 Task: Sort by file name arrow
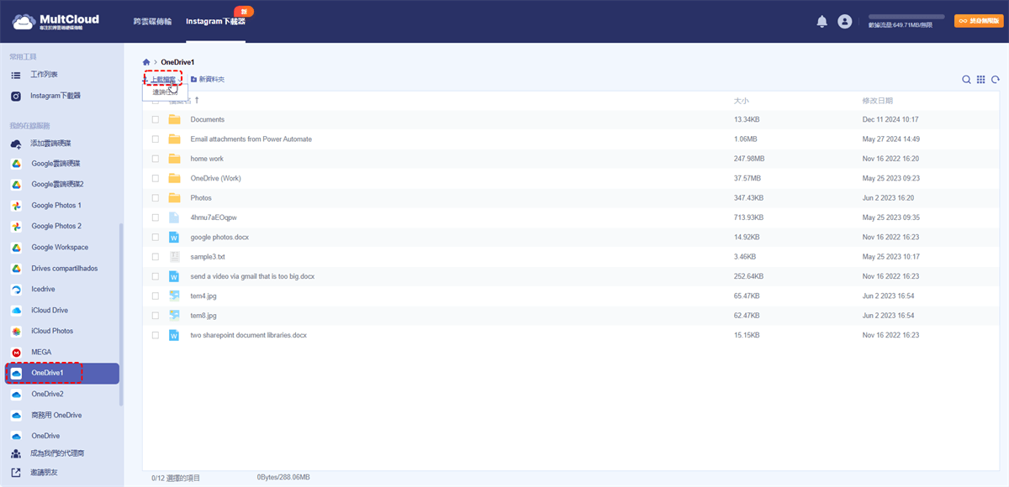(x=196, y=101)
